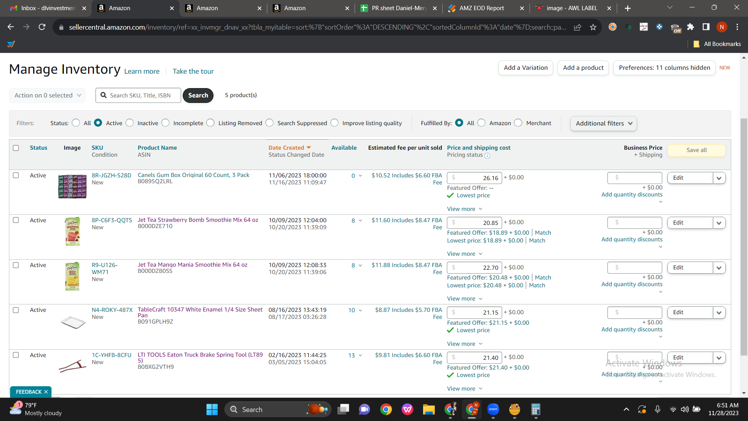The height and width of the screenshot is (421, 748).
Task: Click the Add a product button
Action: click(583, 68)
